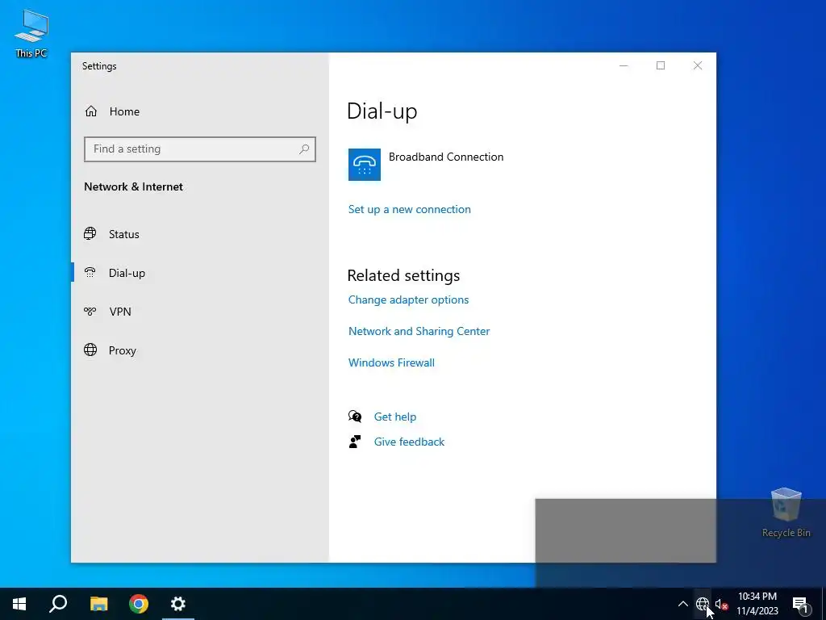The height and width of the screenshot is (620, 826).
Task: Open taskbar Search
Action: click(58, 604)
